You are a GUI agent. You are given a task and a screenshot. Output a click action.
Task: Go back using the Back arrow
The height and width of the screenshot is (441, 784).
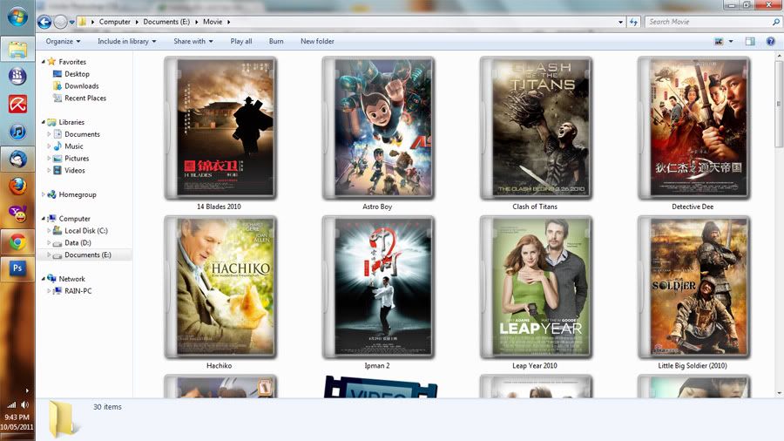point(44,22)
